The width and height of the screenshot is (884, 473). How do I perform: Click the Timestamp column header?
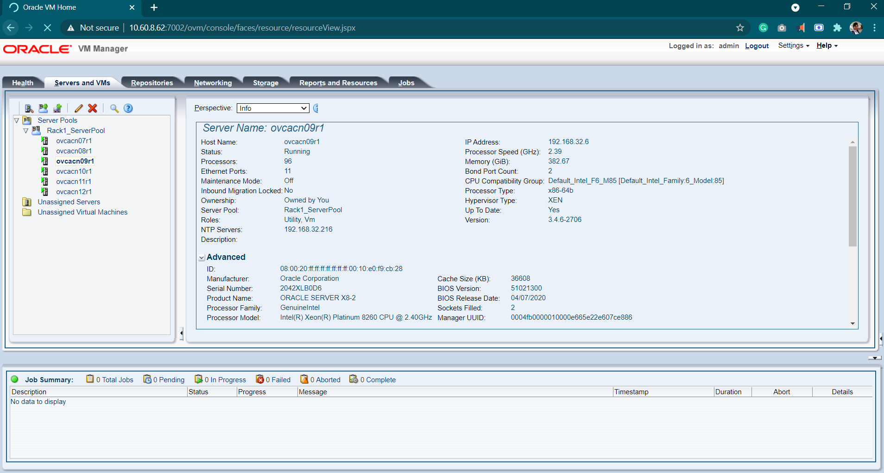(663, 391)
